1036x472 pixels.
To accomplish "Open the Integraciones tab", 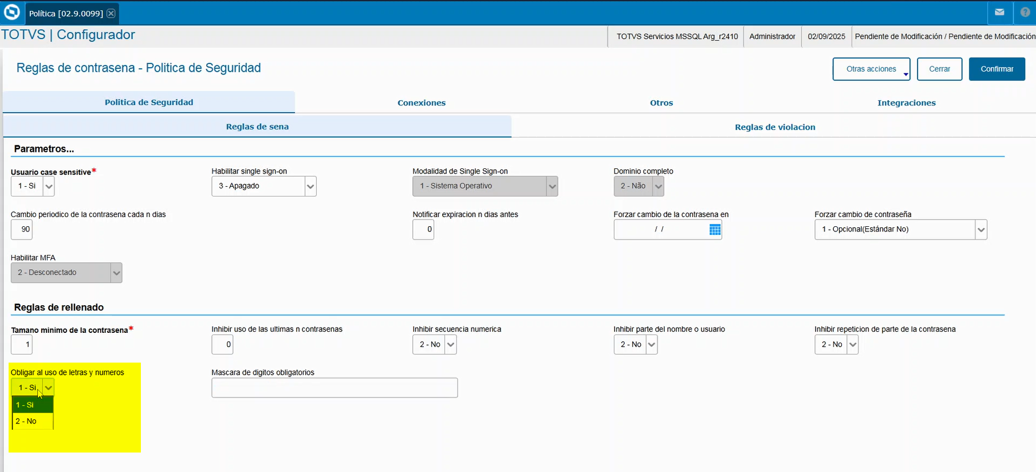I will pos(907,103).
